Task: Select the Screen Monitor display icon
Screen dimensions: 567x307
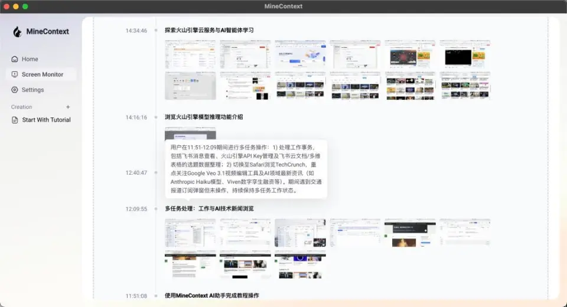Action: pyautogui.click(x=15, y=74)
